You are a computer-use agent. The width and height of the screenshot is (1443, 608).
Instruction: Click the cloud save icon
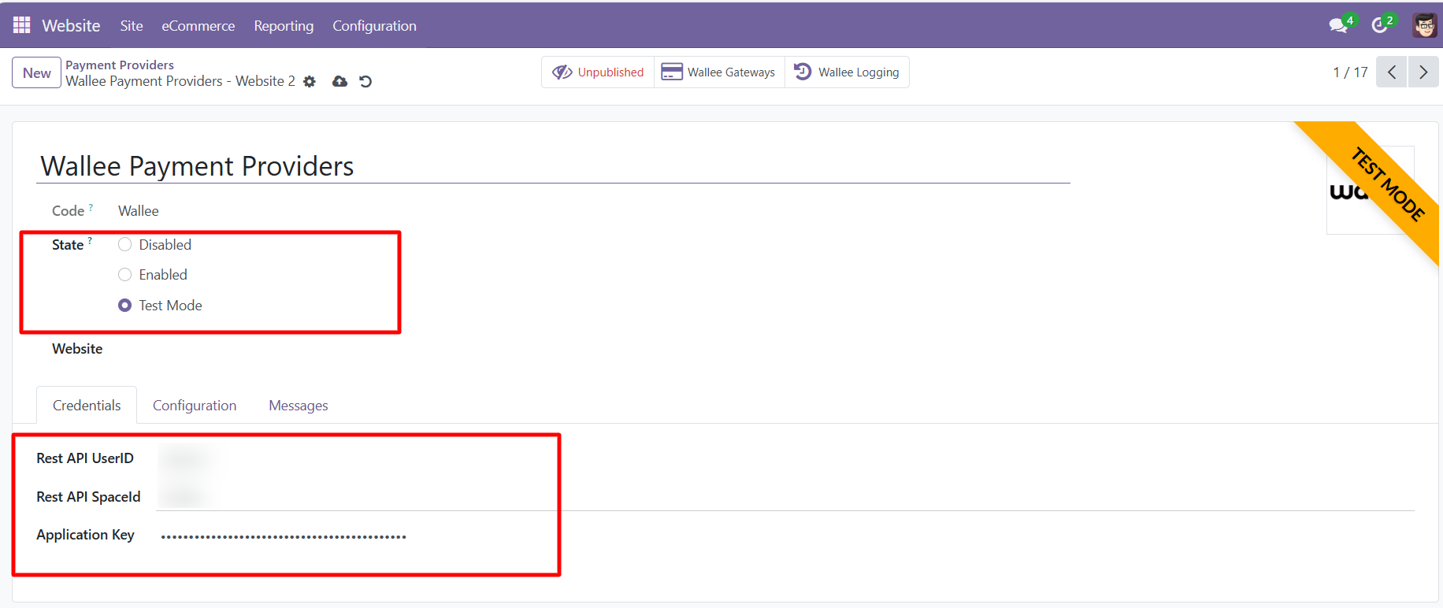(x=339, y=82)
